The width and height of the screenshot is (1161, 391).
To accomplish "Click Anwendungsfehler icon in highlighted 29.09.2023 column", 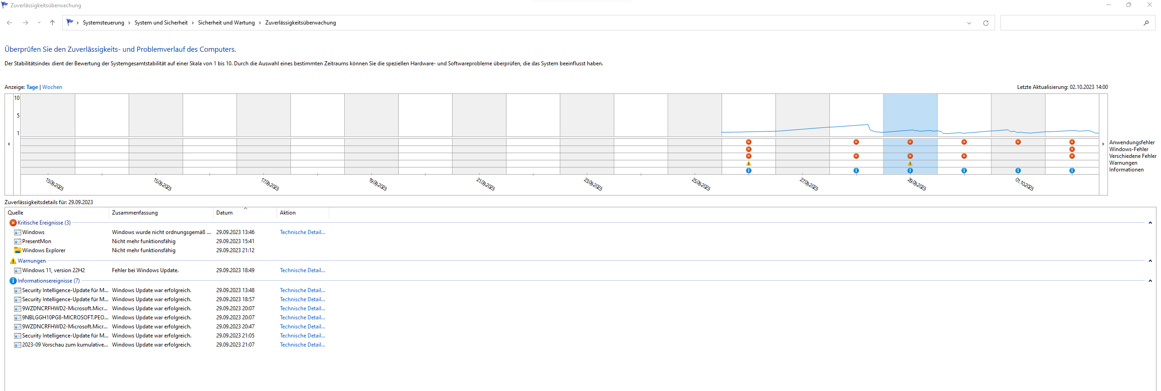I will pos(910,142).
